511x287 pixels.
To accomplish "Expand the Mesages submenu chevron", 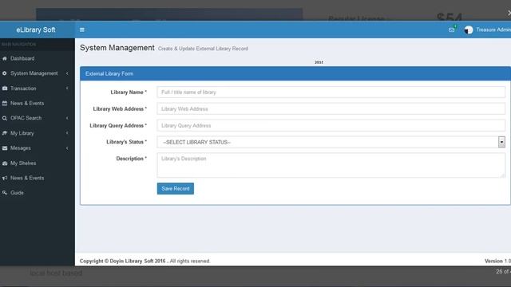I will (67, 148).
